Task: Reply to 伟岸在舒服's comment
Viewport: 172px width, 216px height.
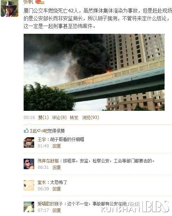Action: point(57,167)
